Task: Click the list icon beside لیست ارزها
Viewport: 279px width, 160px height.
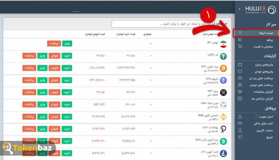Action: click(240, 33)
